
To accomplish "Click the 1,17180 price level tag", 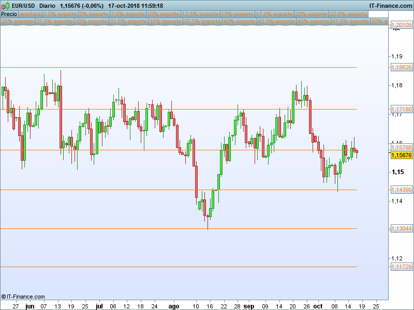I will pyautogui.click(x=402, y=109).
